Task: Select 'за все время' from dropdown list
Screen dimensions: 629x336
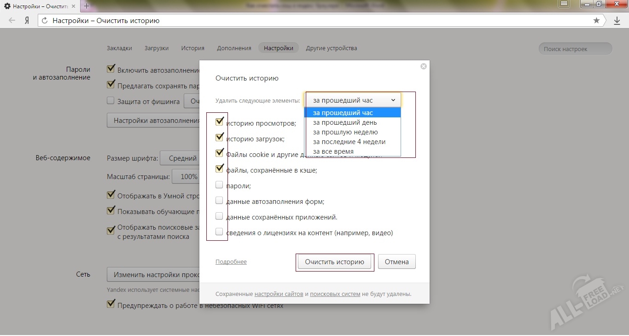Action: tap(333, 151)
